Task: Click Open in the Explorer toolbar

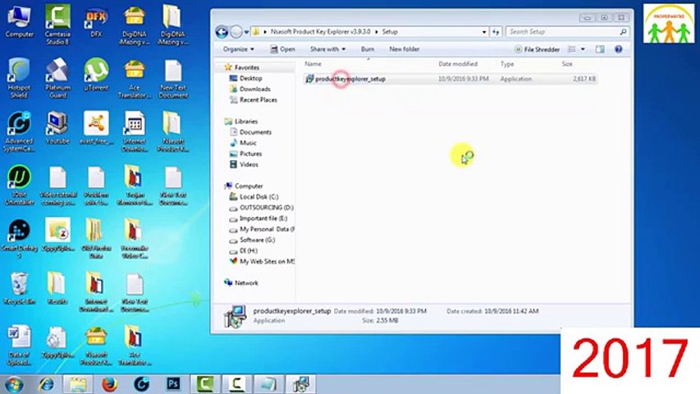Action: (282, 49)
